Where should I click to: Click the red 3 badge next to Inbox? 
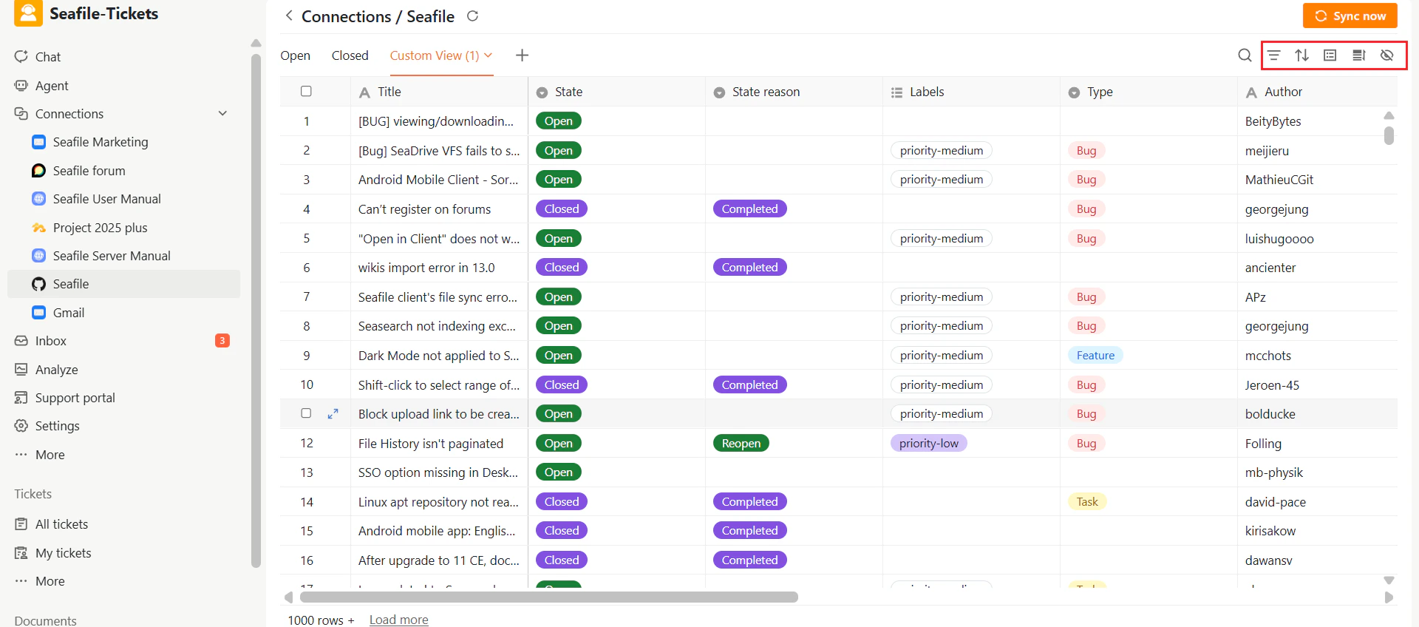[x=222, y=341]
